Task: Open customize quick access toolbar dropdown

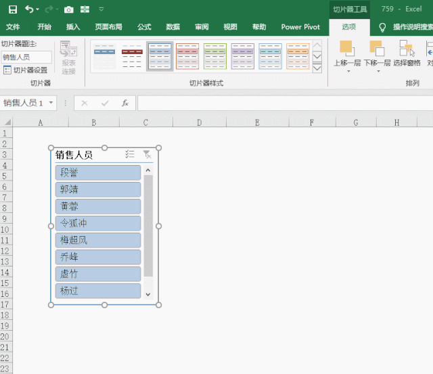Action: click(x=101, y=9)
